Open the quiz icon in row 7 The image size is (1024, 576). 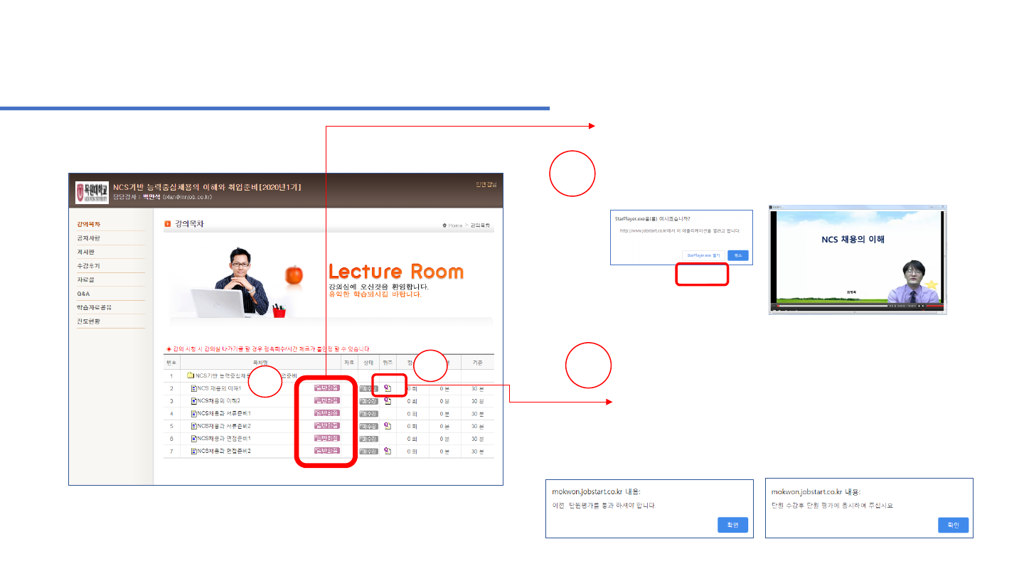388,451
